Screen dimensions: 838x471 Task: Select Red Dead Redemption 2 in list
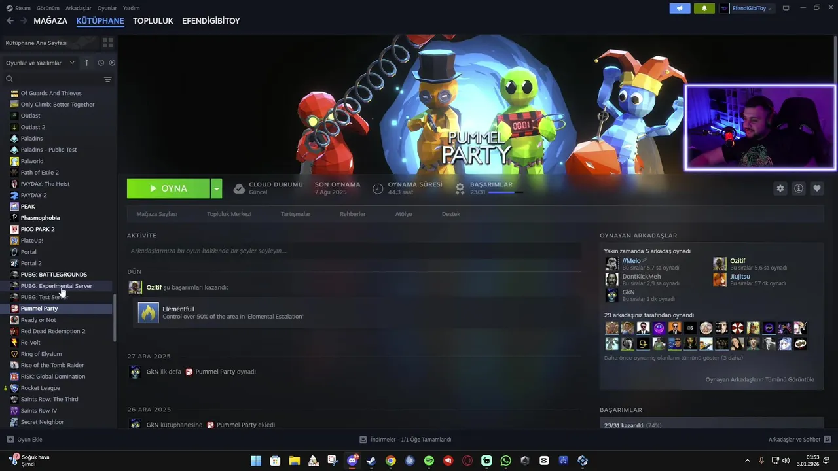tap(52, 331)
